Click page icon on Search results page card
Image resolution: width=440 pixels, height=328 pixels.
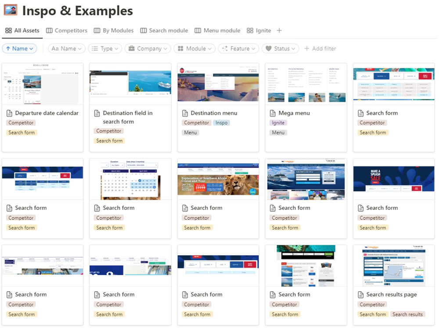(361, 295)
